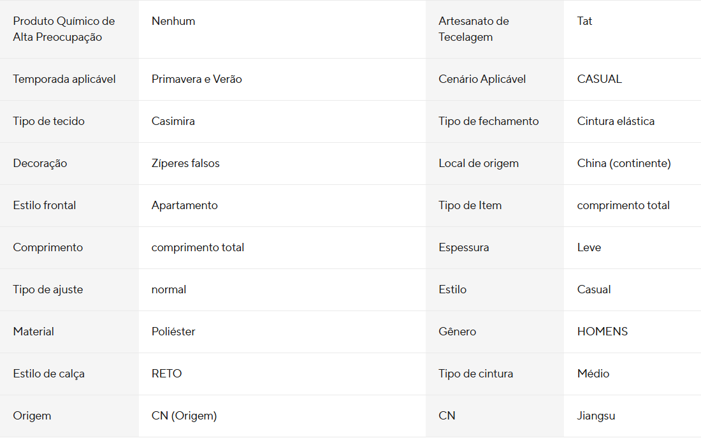Click the 'Nenhum' value cell

tap(173, 21)
